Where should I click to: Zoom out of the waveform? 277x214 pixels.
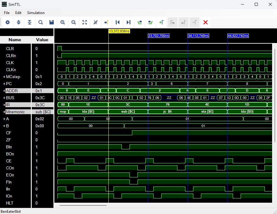(x=74, y=22)
